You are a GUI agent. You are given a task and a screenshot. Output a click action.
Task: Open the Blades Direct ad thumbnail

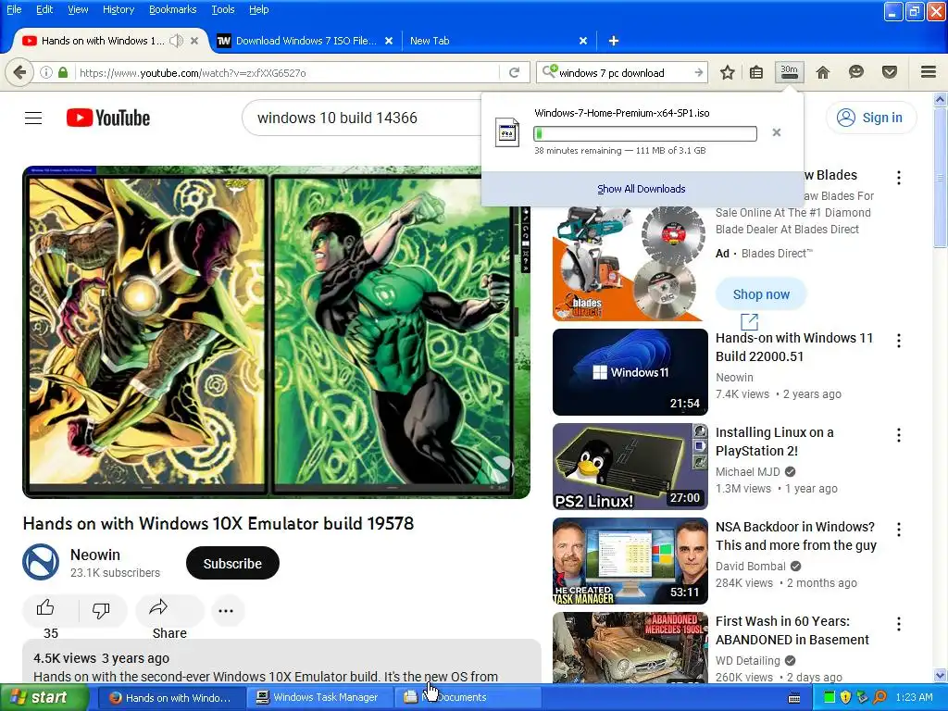coord(630,263)
